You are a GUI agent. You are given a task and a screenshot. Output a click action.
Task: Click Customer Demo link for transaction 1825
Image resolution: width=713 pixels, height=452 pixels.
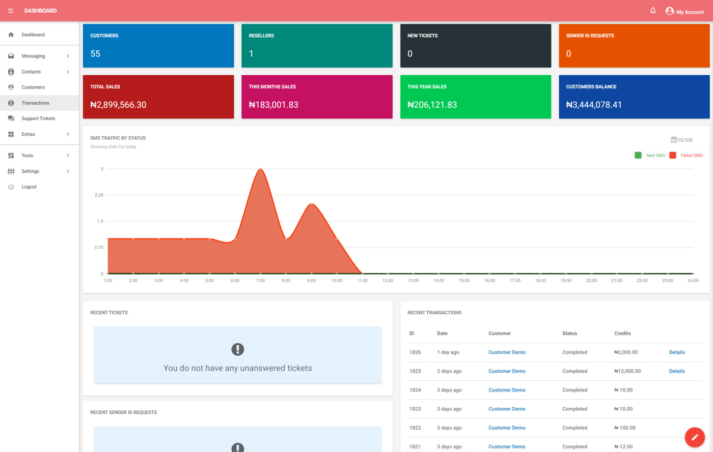click(507, 371)
